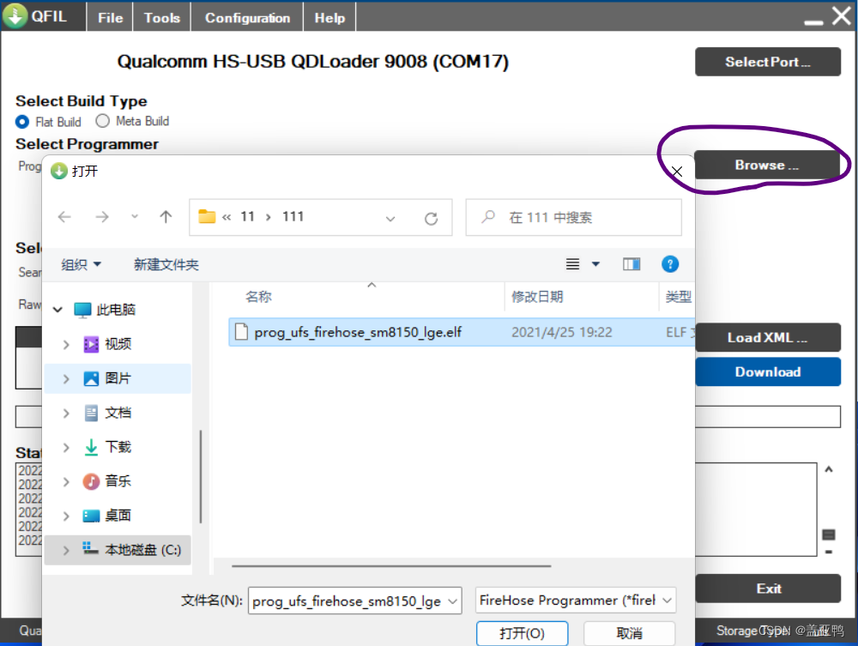Expand the 下载 folder node
Viewport: 858px width, 646px height.
click(66, 448)
